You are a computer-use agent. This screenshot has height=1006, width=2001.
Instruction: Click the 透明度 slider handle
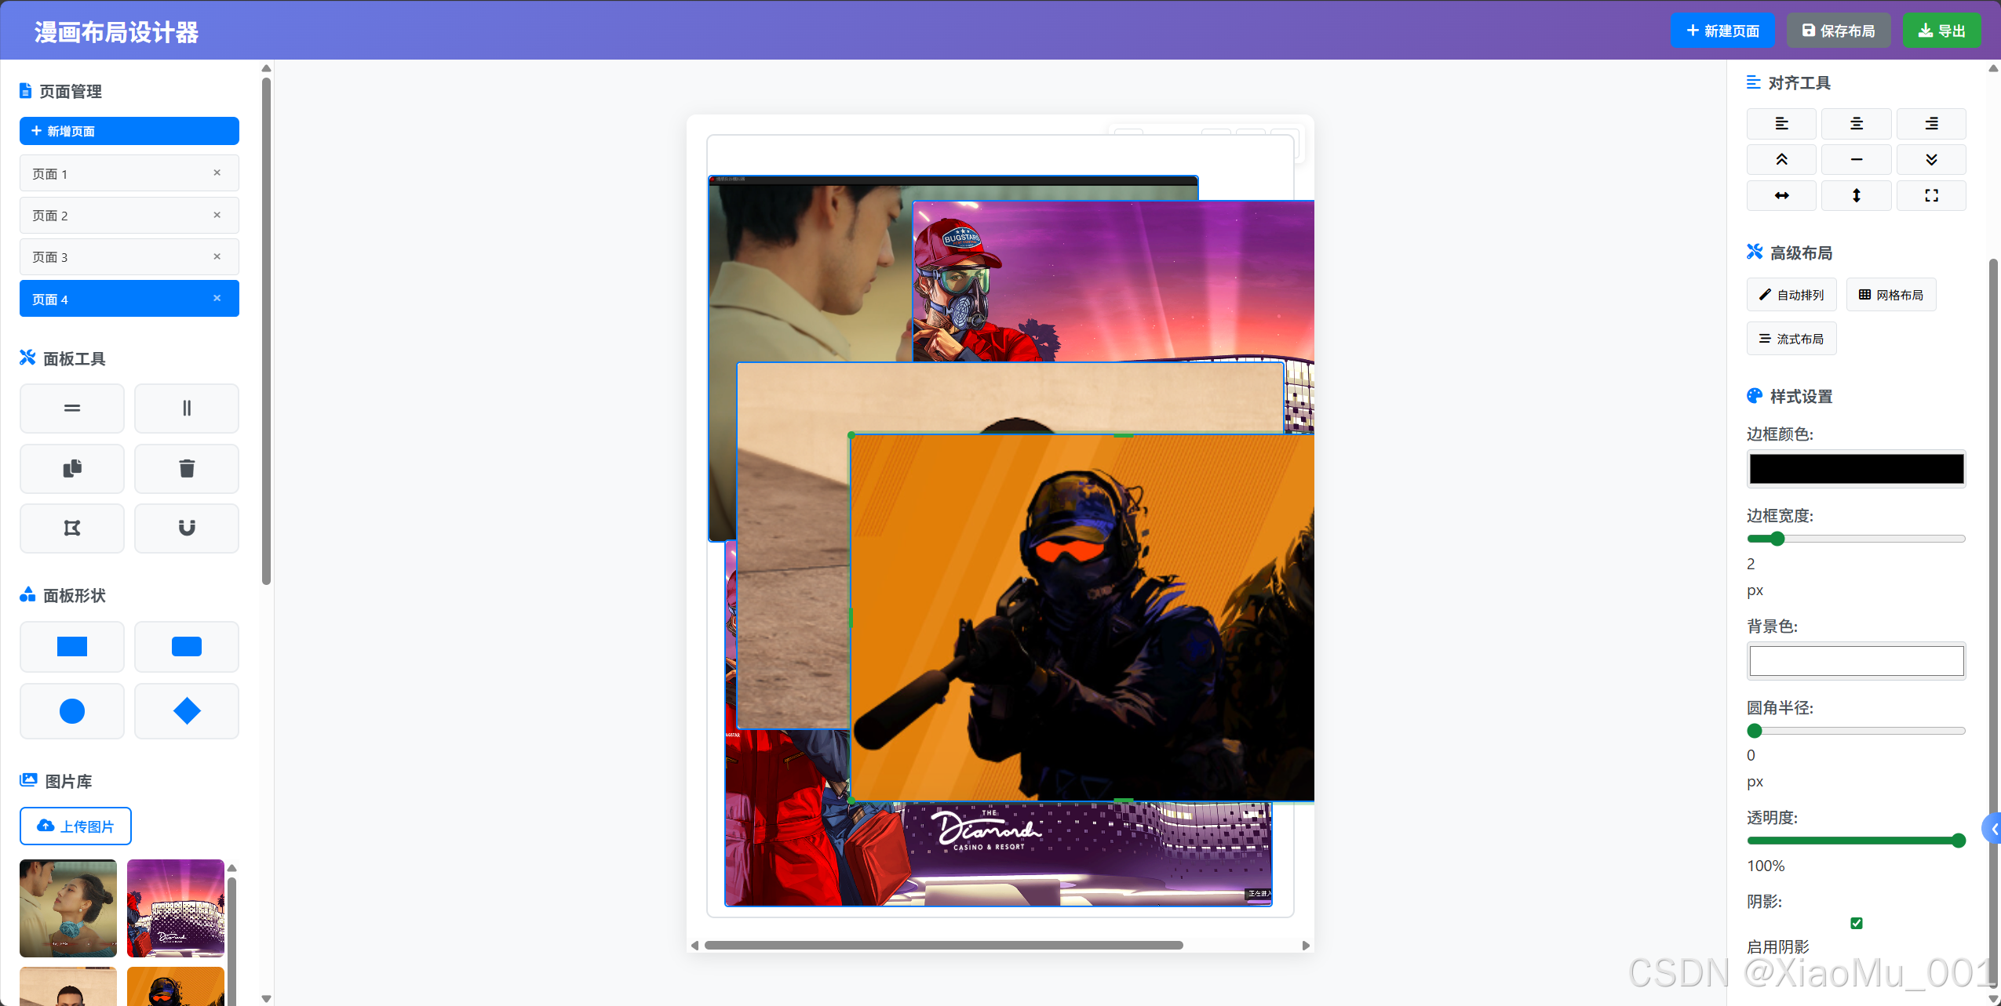point(1958,841)
